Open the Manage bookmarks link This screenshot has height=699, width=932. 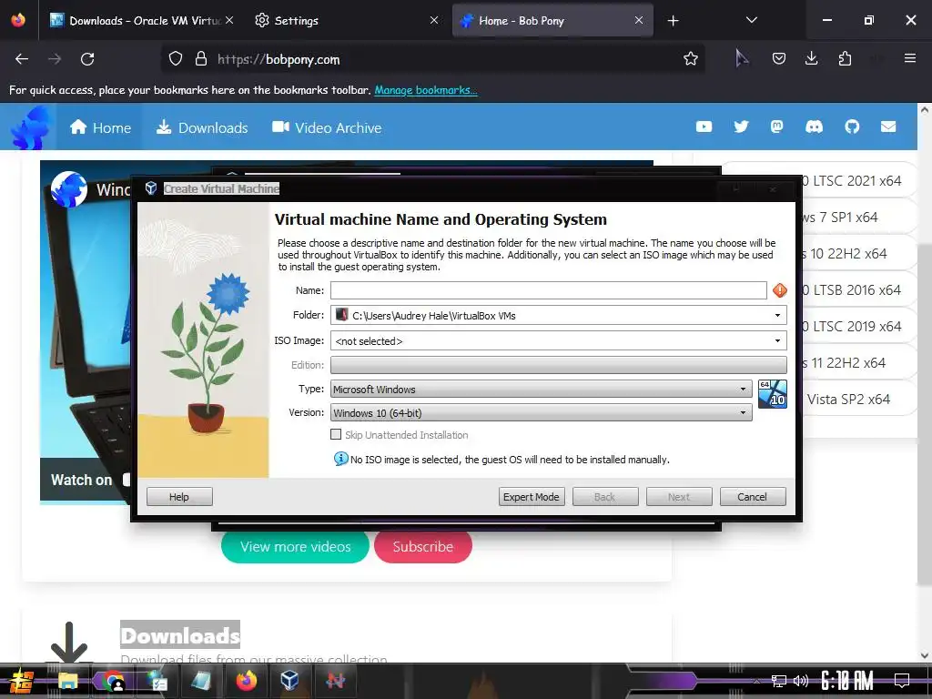pos(426,90)
